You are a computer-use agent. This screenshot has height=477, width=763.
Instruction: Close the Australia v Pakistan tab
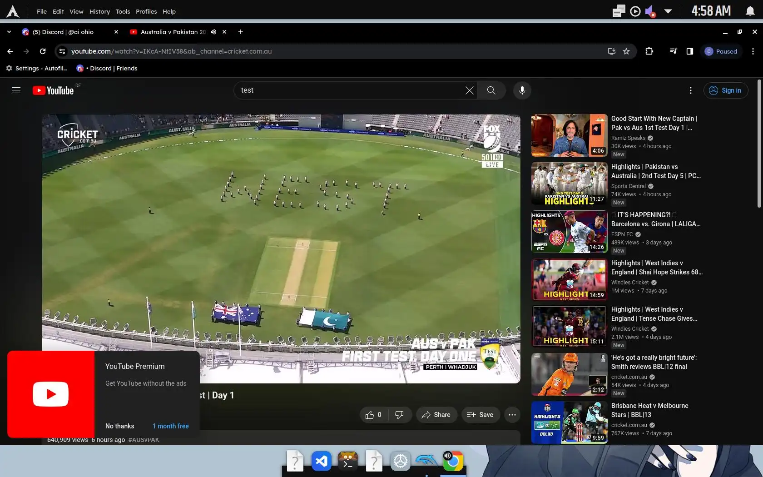[224, 32]
